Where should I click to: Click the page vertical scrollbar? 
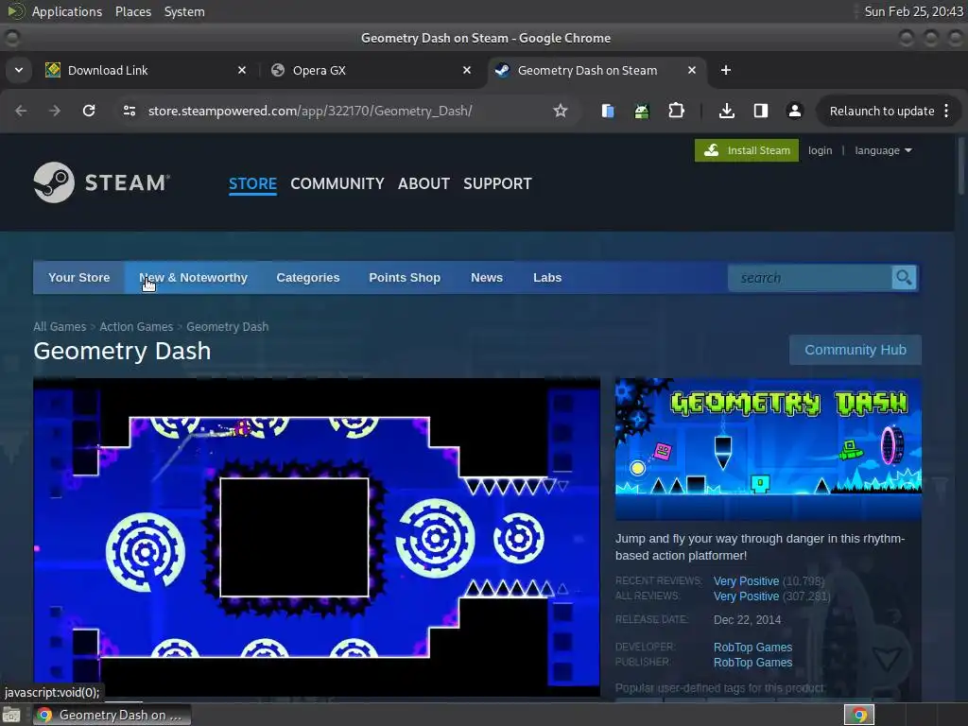point(961,165)
